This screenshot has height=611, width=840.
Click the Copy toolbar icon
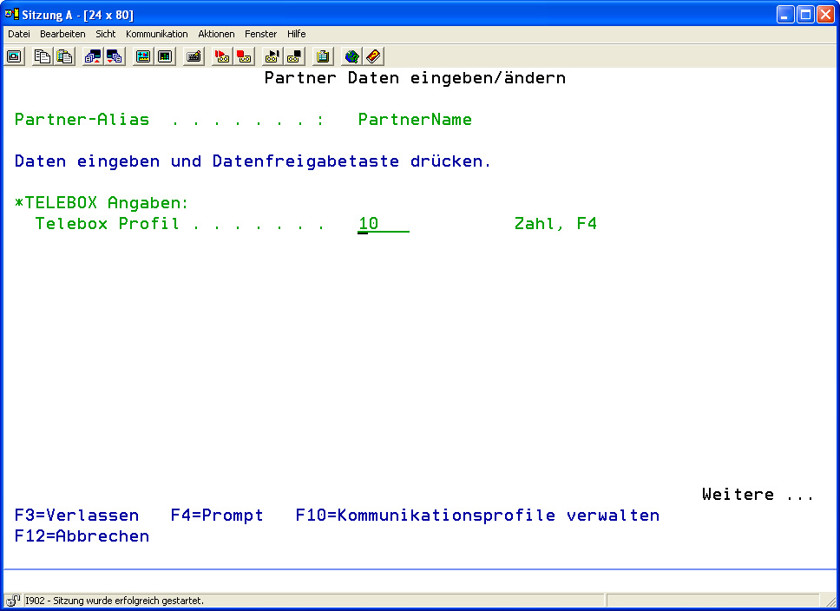coord(42,56)
